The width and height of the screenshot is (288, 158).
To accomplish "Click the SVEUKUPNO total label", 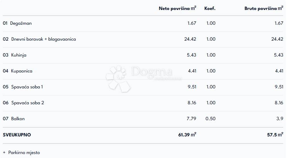I will coord(17,135).
